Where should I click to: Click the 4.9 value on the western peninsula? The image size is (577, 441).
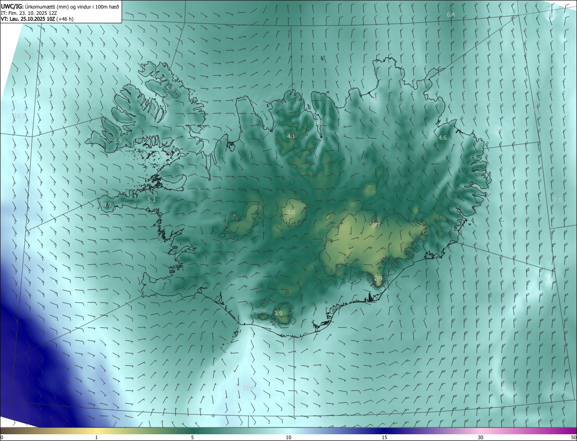click(x=107, y=205)
